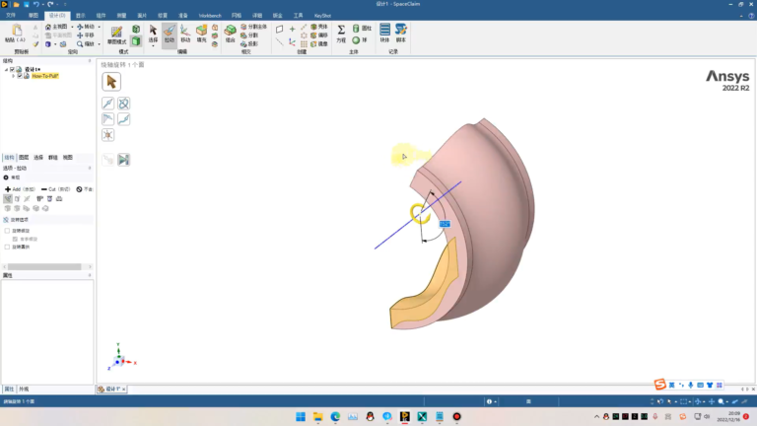757x426 pixels.
Task: Toggle checkbox next to 设计1 tree root
Action: (12, 69)
